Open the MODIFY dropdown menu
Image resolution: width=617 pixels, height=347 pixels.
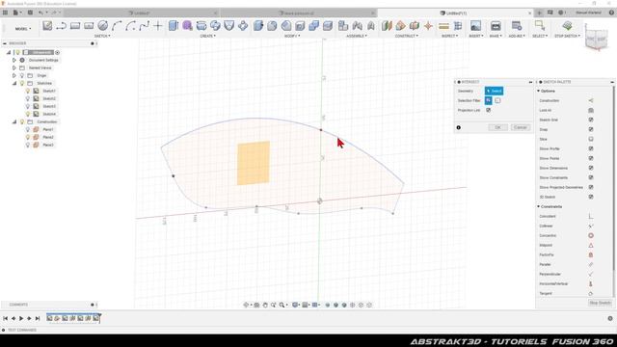[292, 36]
